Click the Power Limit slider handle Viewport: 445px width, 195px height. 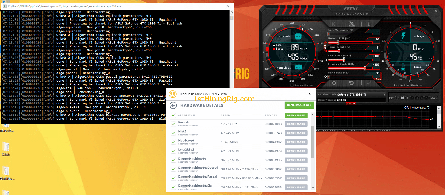point(338,43)
